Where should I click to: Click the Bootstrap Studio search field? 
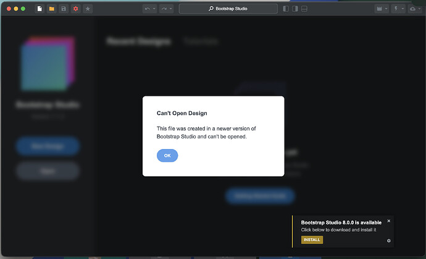228,9
